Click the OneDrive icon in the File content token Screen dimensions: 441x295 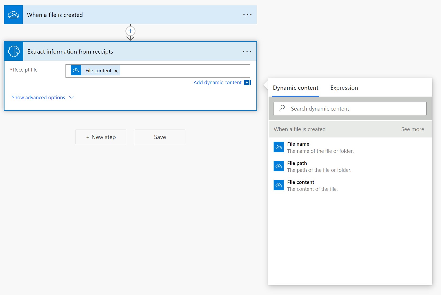pos(76,70)
